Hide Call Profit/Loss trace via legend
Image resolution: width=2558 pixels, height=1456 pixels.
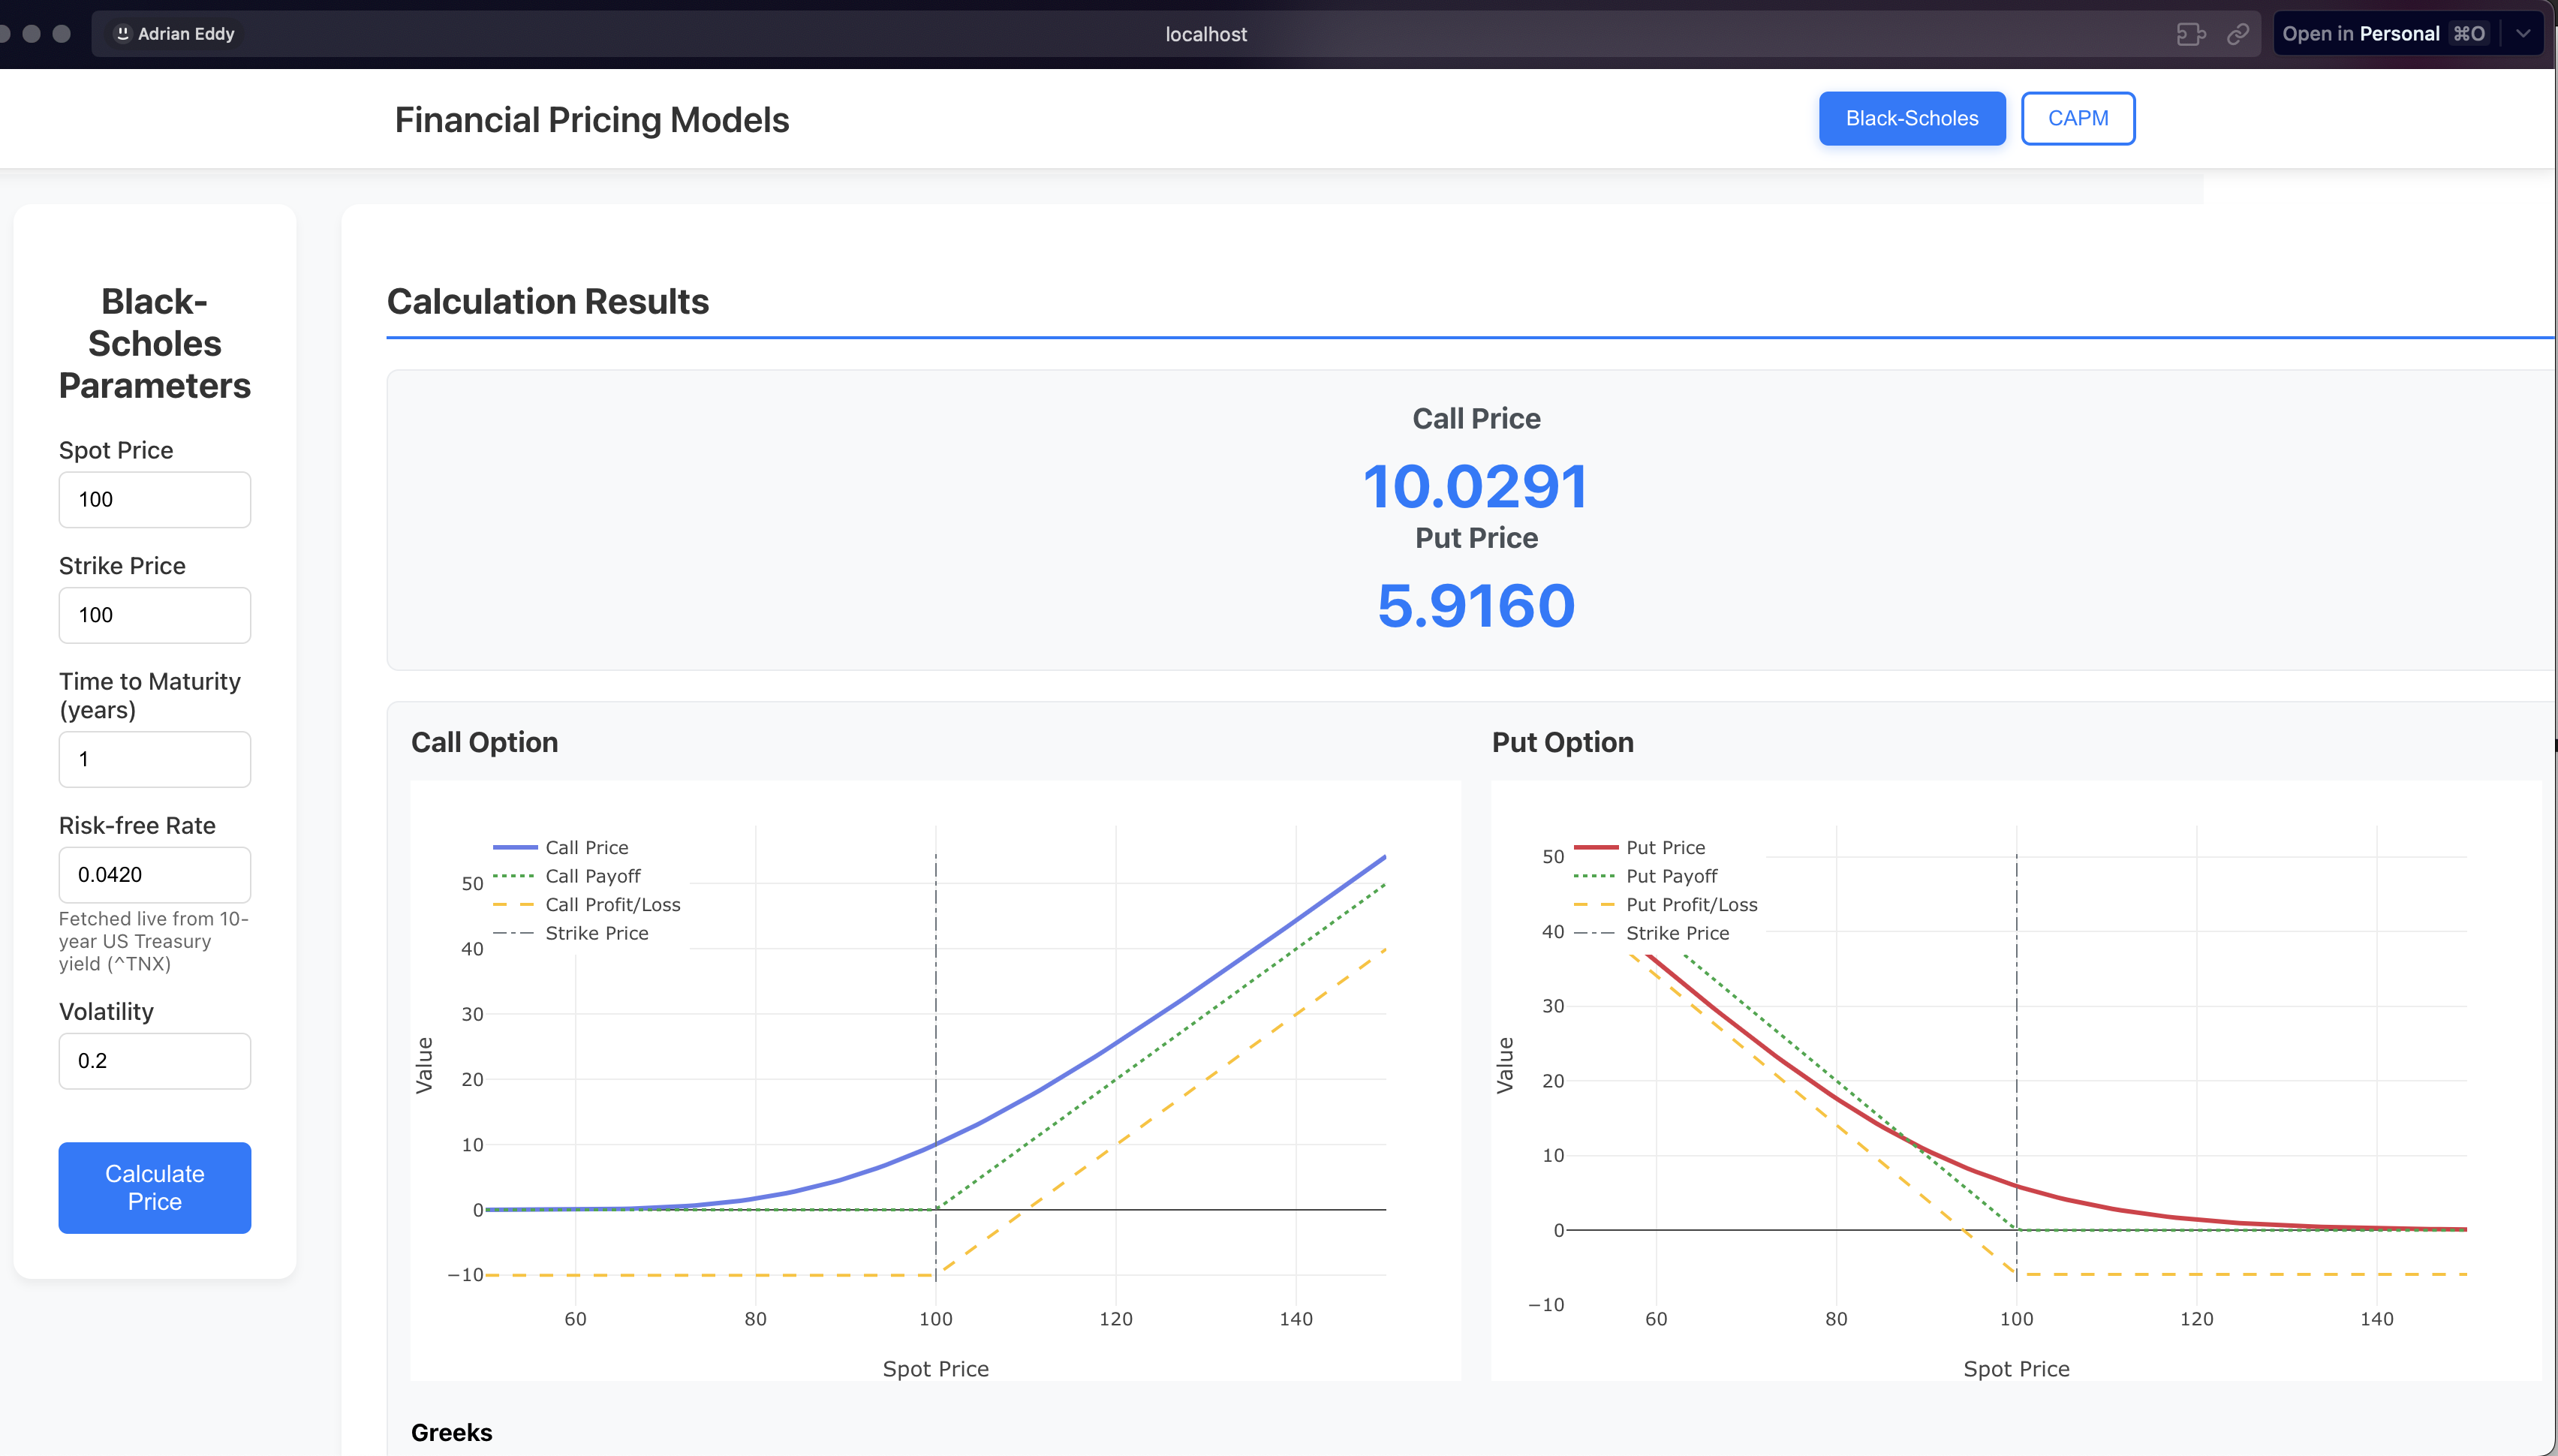pyautogui.click(x=612, y=904)
